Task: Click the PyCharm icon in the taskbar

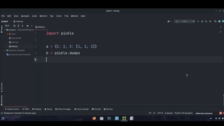Action: point(124,118)
